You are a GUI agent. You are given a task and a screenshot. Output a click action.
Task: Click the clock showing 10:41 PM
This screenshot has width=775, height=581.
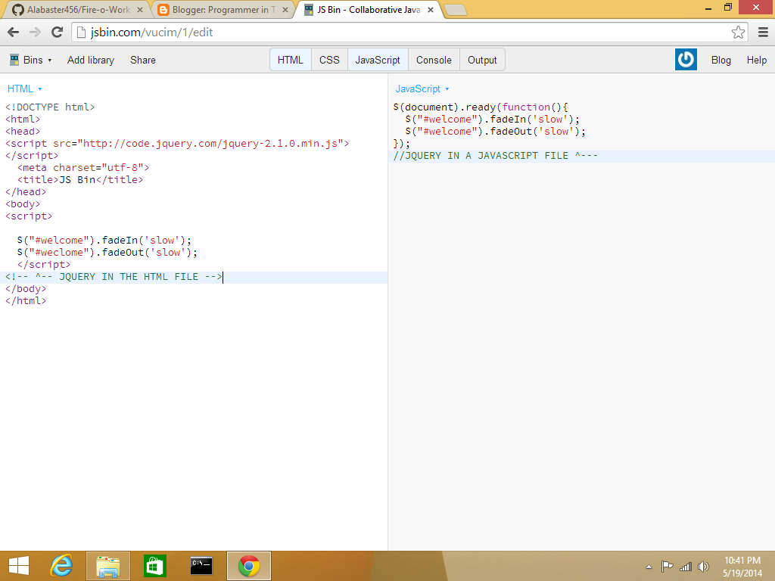pyautogui.click(x=742, y=561)
